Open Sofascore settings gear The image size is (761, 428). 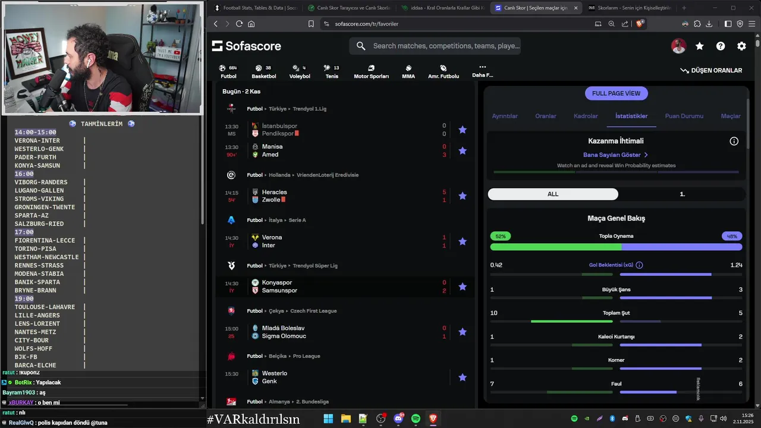click(741, 46)
